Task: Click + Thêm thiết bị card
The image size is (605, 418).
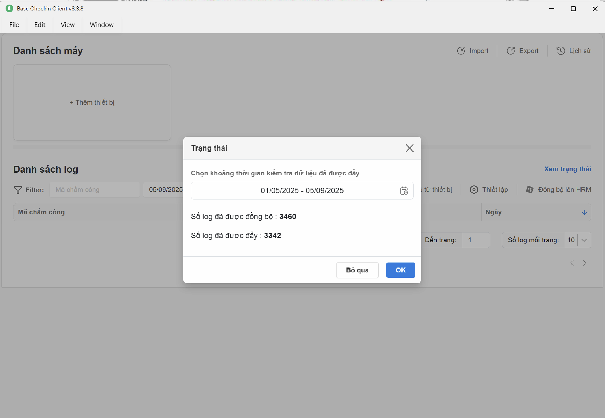Action: click(92, 102)
